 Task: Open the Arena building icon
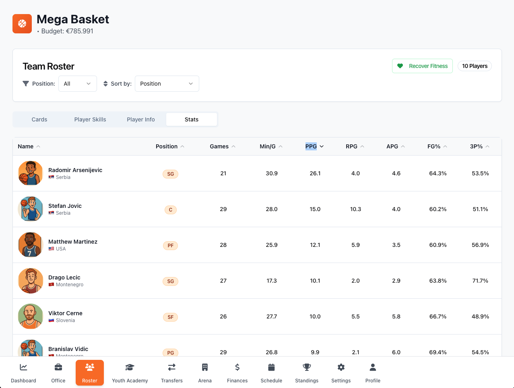click(205, 367)
